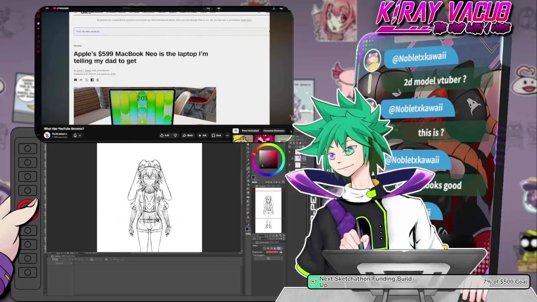Click the X share icon in article
Image resolution: width=537 pixels, height=302 pixels.
pos(86,80)
